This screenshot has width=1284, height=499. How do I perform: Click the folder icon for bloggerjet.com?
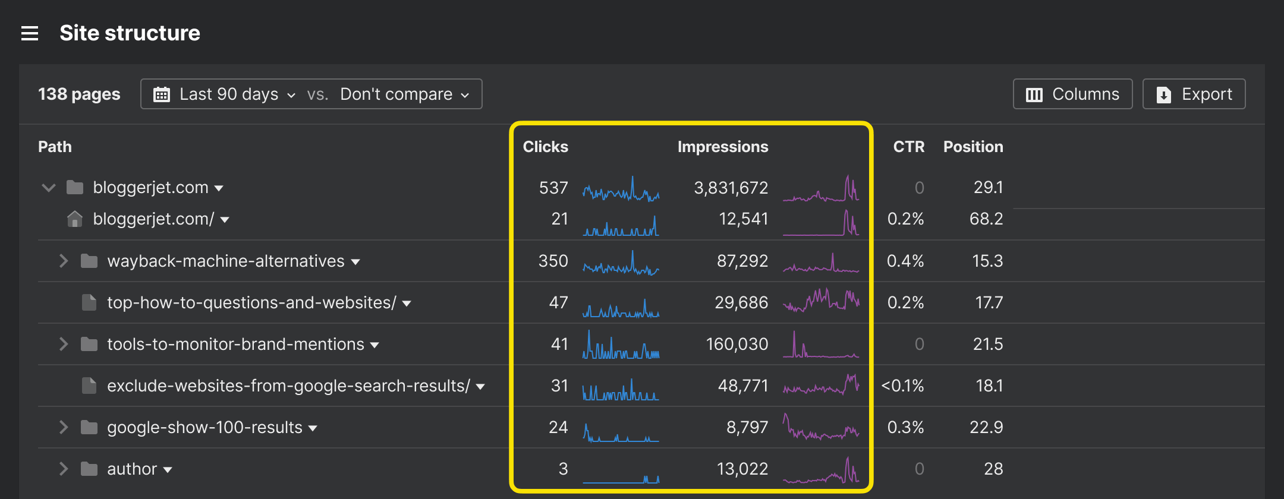tap(75, 188)
